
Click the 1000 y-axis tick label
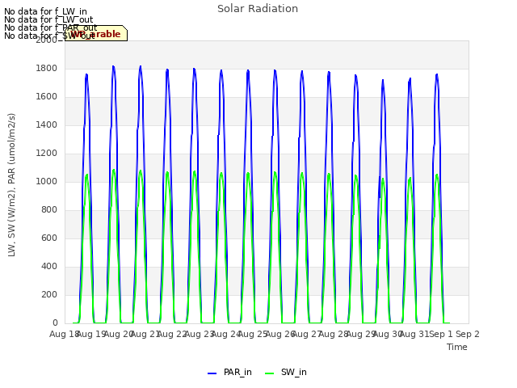point(47,181)
